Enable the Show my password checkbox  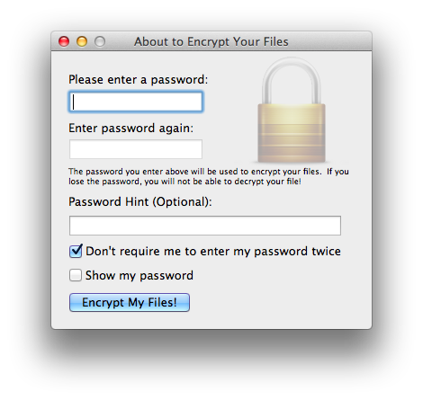click(x=76, y=275)
